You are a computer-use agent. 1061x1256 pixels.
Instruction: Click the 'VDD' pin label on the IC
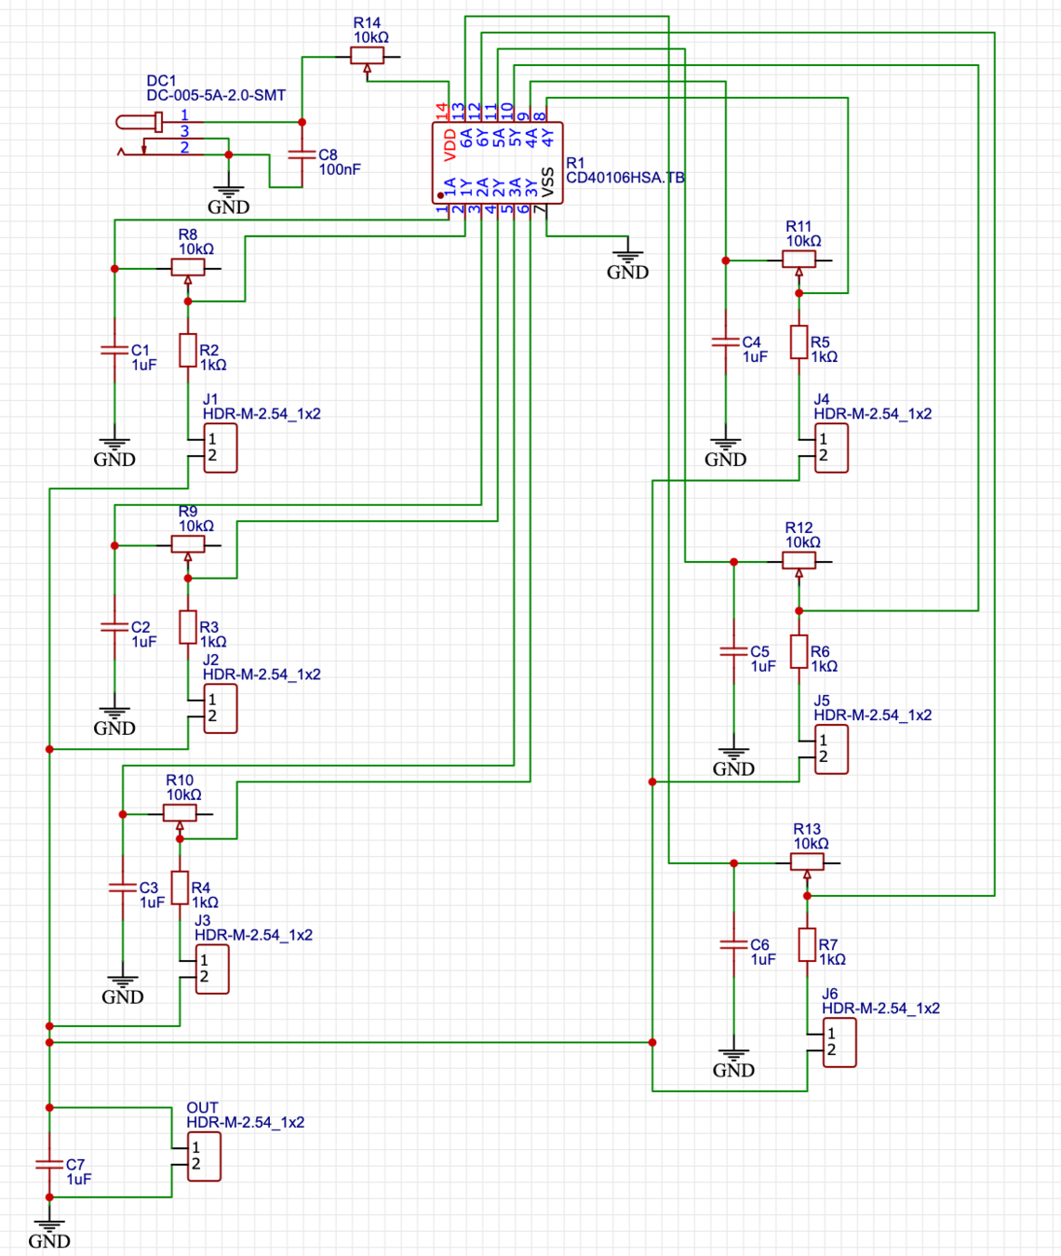(450, 144)
